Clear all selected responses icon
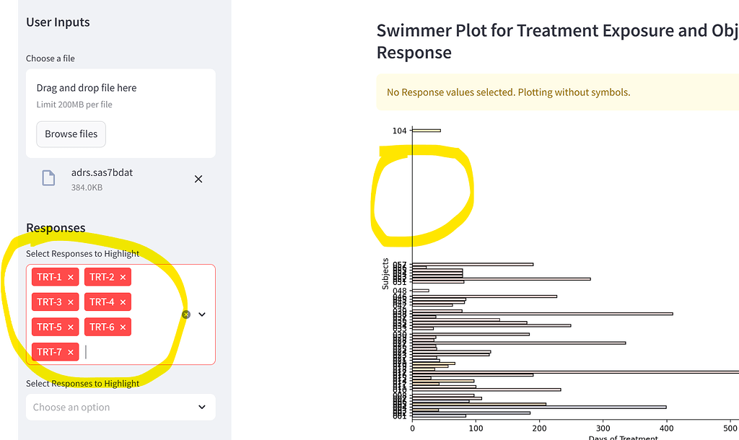 186,314
